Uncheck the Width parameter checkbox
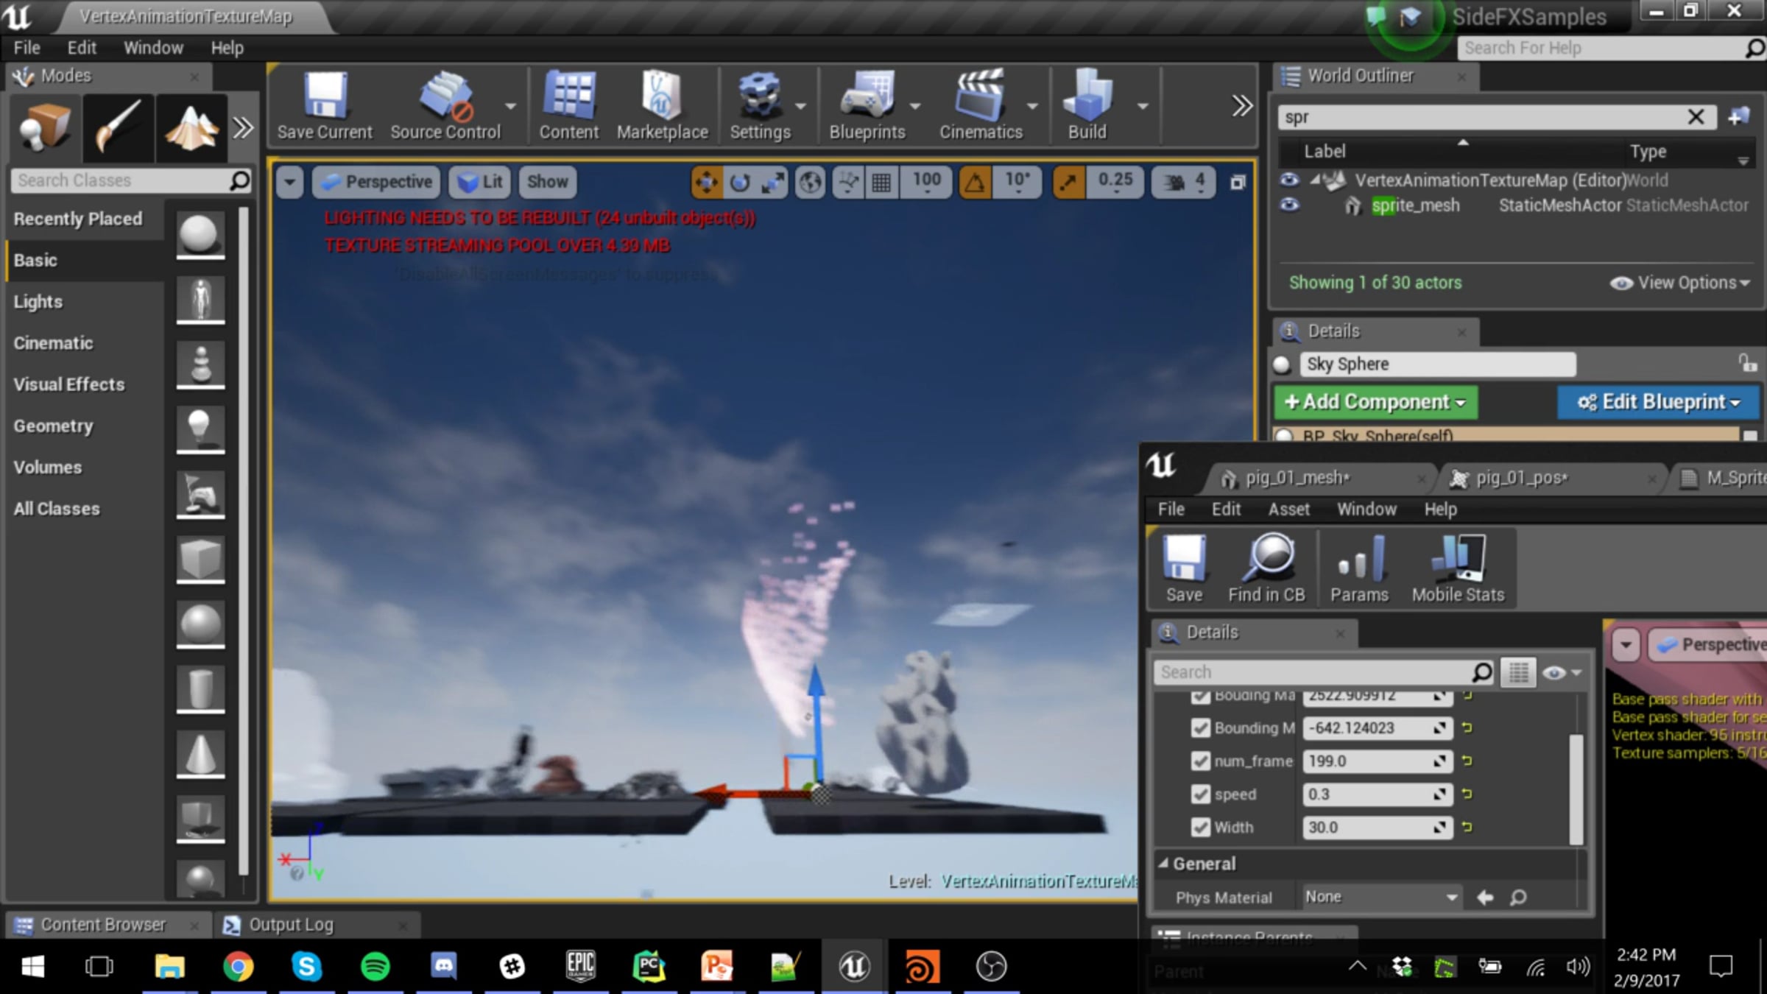1767x994 pixels. point(1200,827)
